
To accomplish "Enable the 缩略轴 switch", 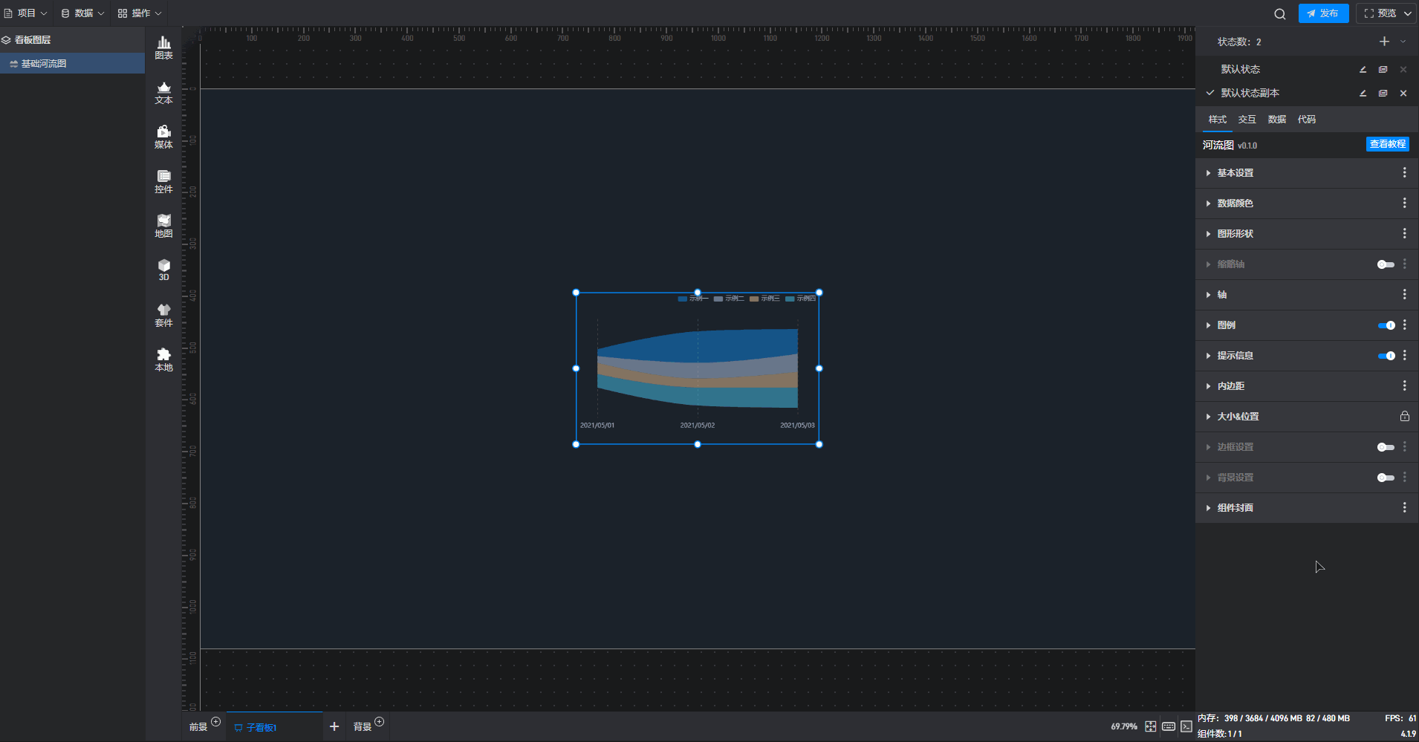I will 1386,264.
